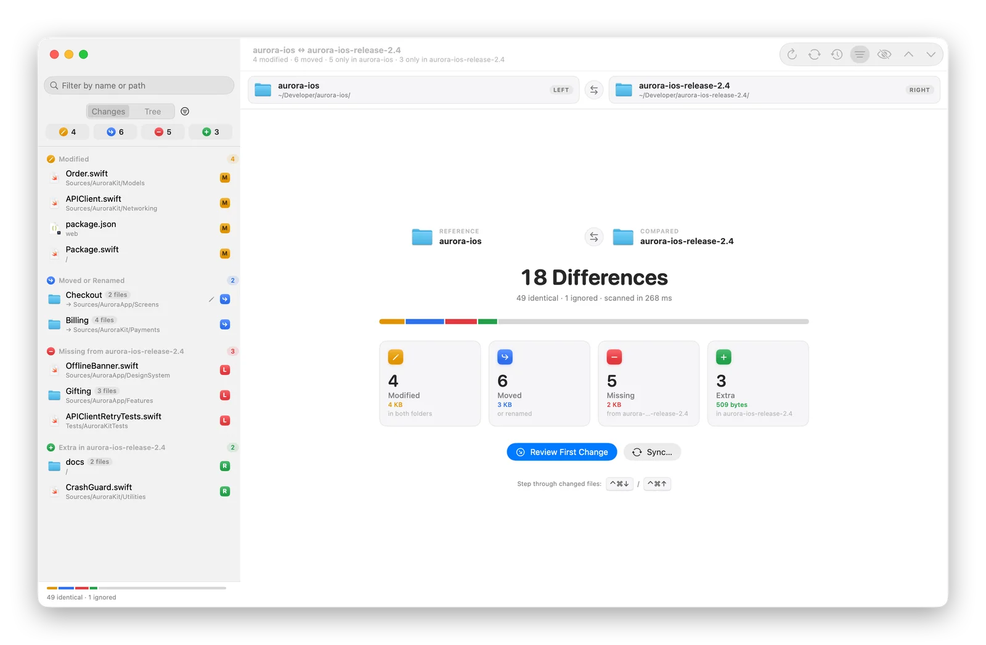Click the Sync... button
This screenshot has height=645, width=986.
click(652, 452)
